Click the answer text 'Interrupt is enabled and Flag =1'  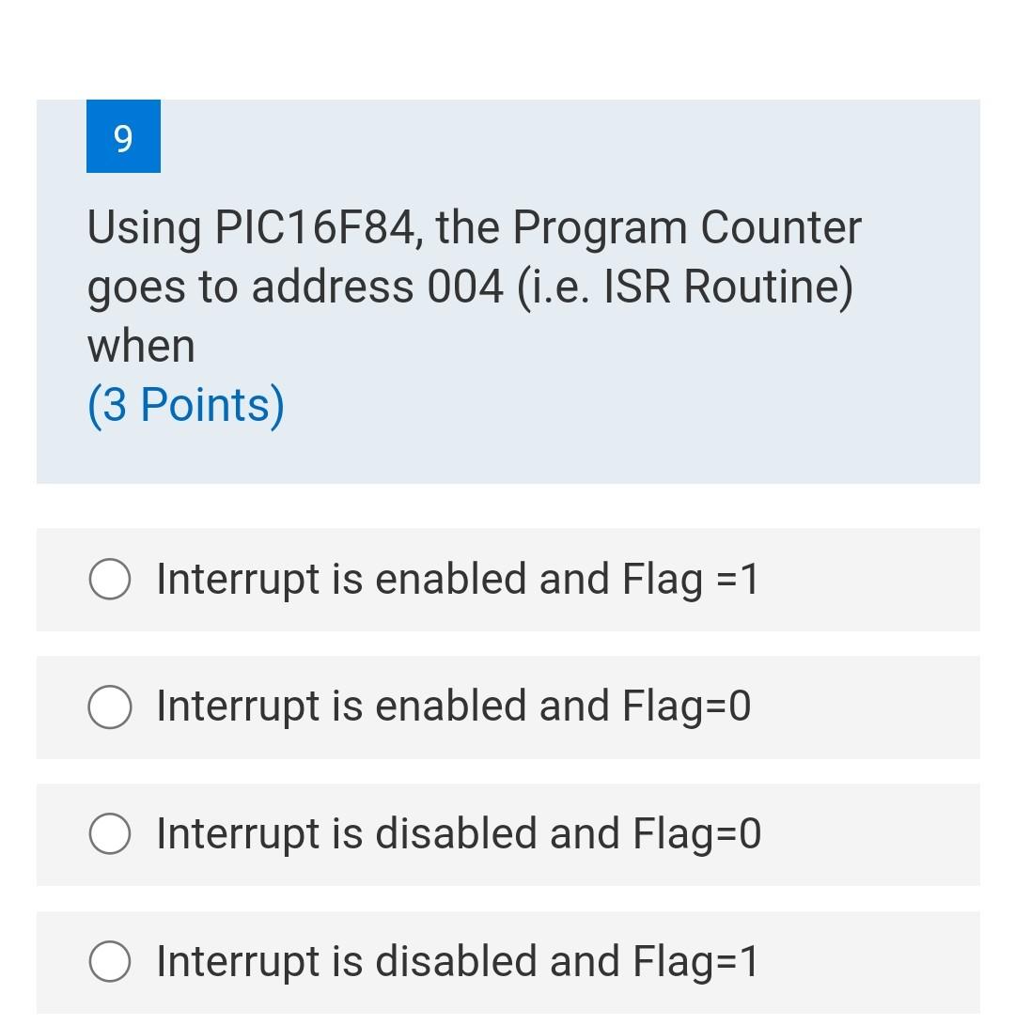pos(458,580)
